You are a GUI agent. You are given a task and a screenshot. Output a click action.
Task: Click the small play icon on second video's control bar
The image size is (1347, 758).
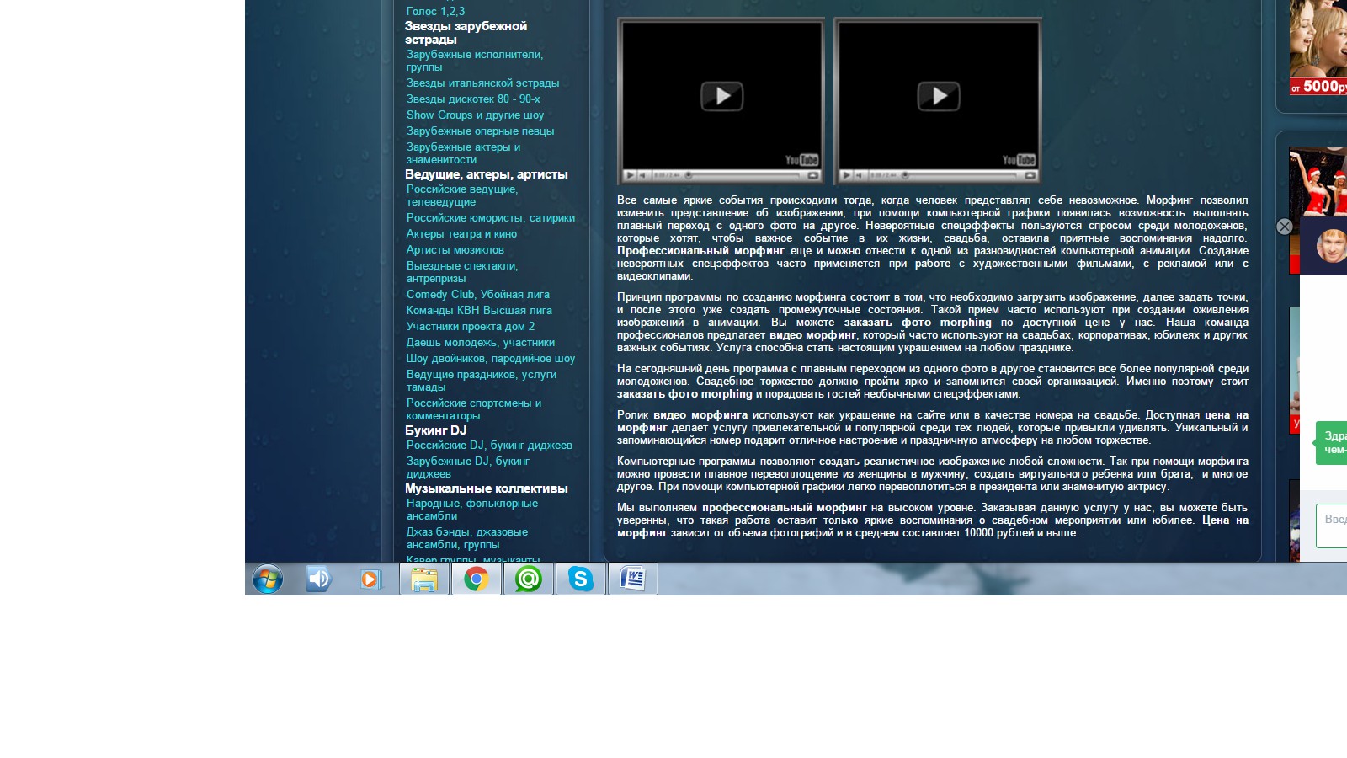846,175
